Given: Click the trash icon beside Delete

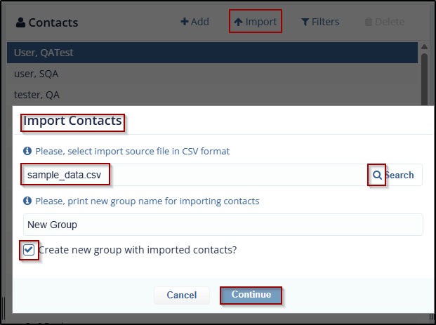Looking at the screenshot, I should 369,22.
